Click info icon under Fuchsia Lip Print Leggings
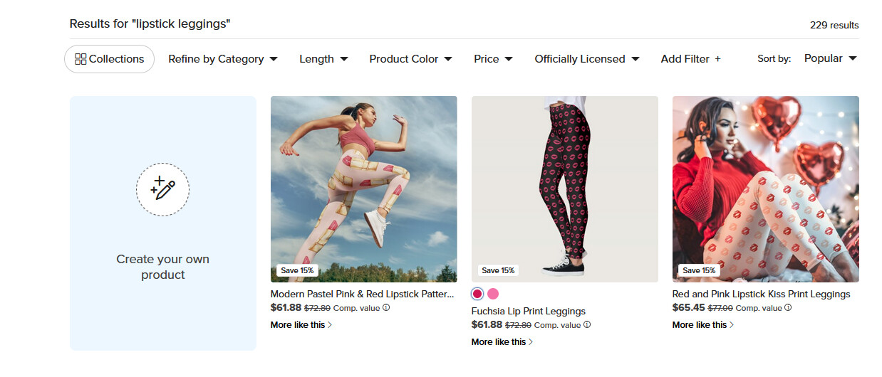882x377 pixels. (587, 325)
